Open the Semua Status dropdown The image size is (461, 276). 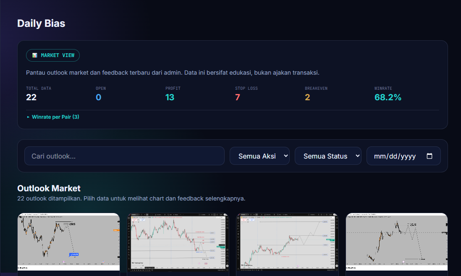(328, 156)
